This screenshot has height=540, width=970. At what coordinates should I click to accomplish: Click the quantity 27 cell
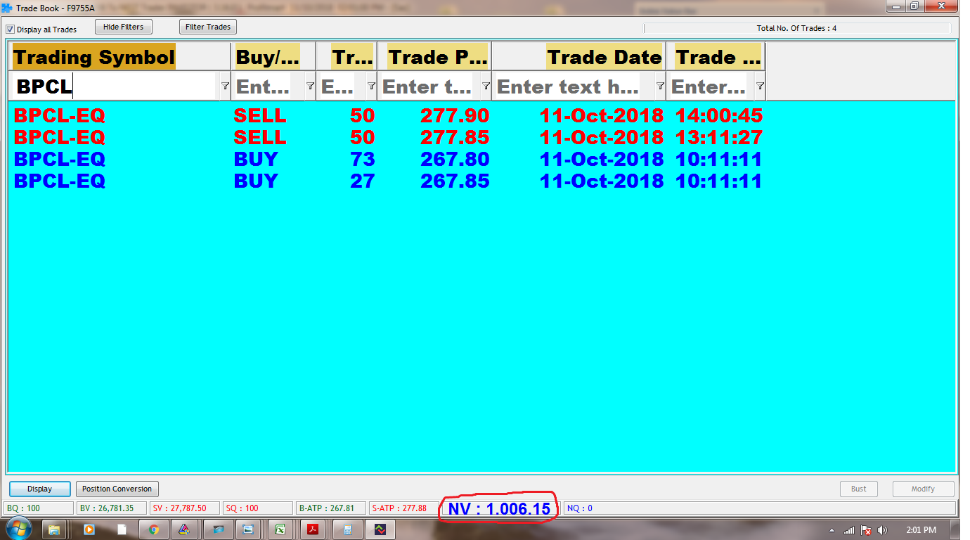[x=363, y=181]
